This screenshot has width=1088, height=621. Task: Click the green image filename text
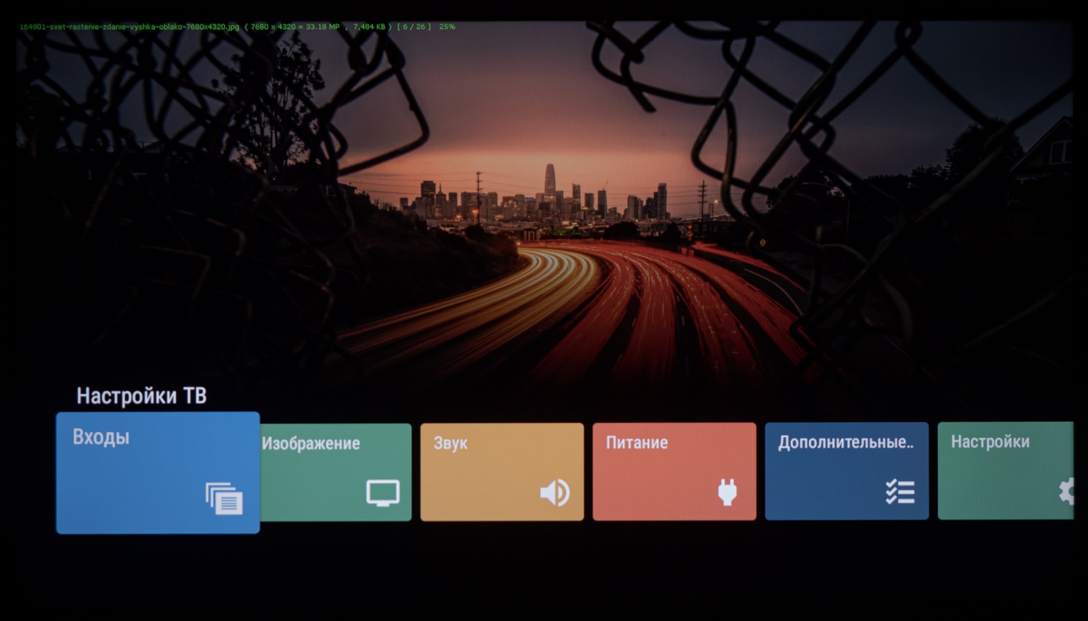point(129,27)
